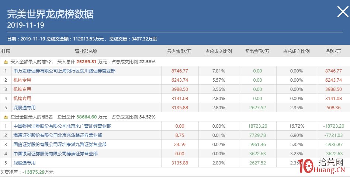Image resolution: width=350 pixels, height=177 pixels.
Task: Click sell amount 5961.46 cell
Action: tap(257, 144)
